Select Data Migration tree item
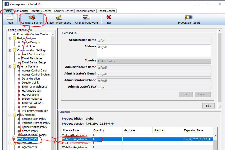The height and width of the screenshot is (150, 225). click(31, 79)
